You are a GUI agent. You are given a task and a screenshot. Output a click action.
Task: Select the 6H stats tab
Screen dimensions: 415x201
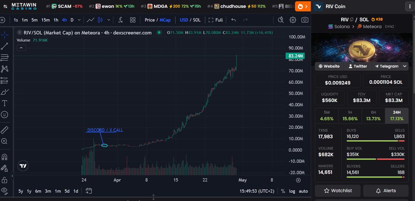373,116
